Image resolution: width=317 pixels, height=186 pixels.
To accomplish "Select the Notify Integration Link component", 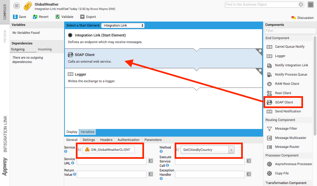I will tap(288, 65).
